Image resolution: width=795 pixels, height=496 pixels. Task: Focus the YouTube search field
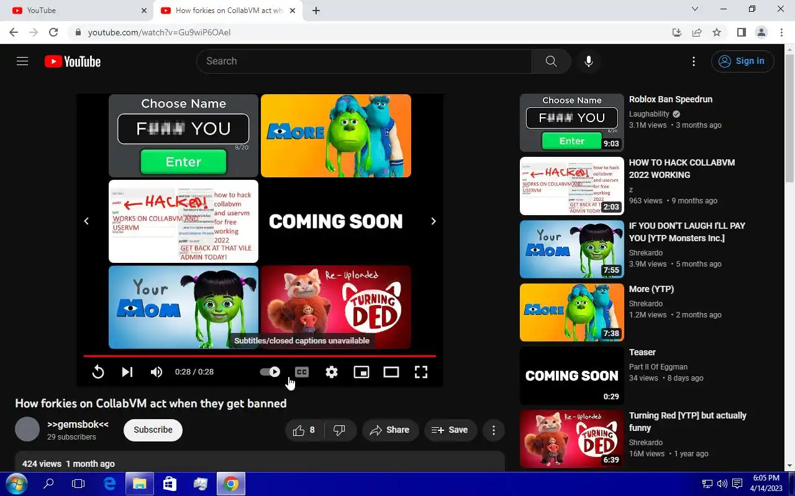click(364, 61)
